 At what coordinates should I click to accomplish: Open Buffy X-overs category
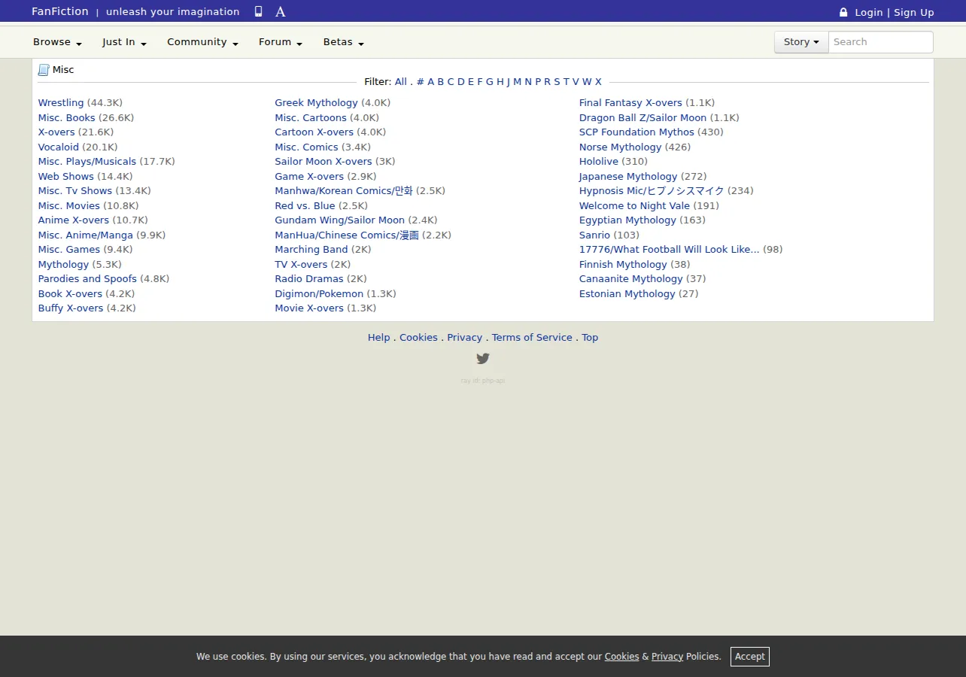pos(71,308)
